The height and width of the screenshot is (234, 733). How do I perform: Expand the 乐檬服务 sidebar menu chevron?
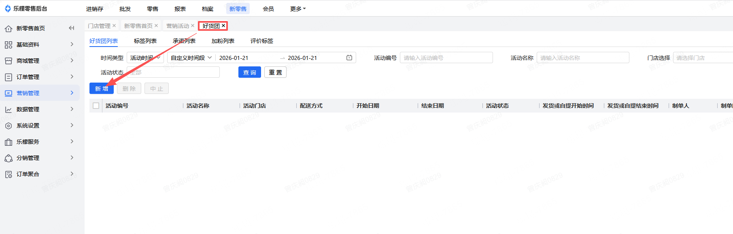click(72, 141)
